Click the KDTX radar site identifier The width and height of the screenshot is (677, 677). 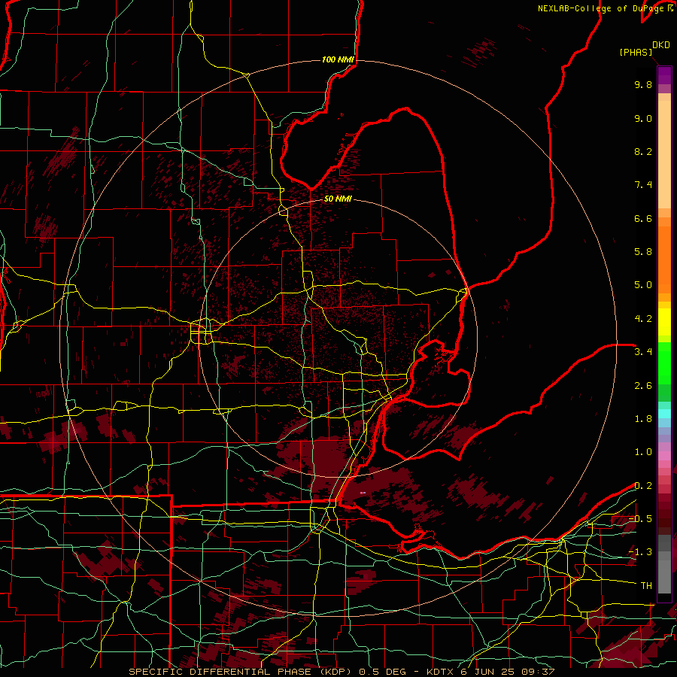pyautogui.click(x=441, y=672)
